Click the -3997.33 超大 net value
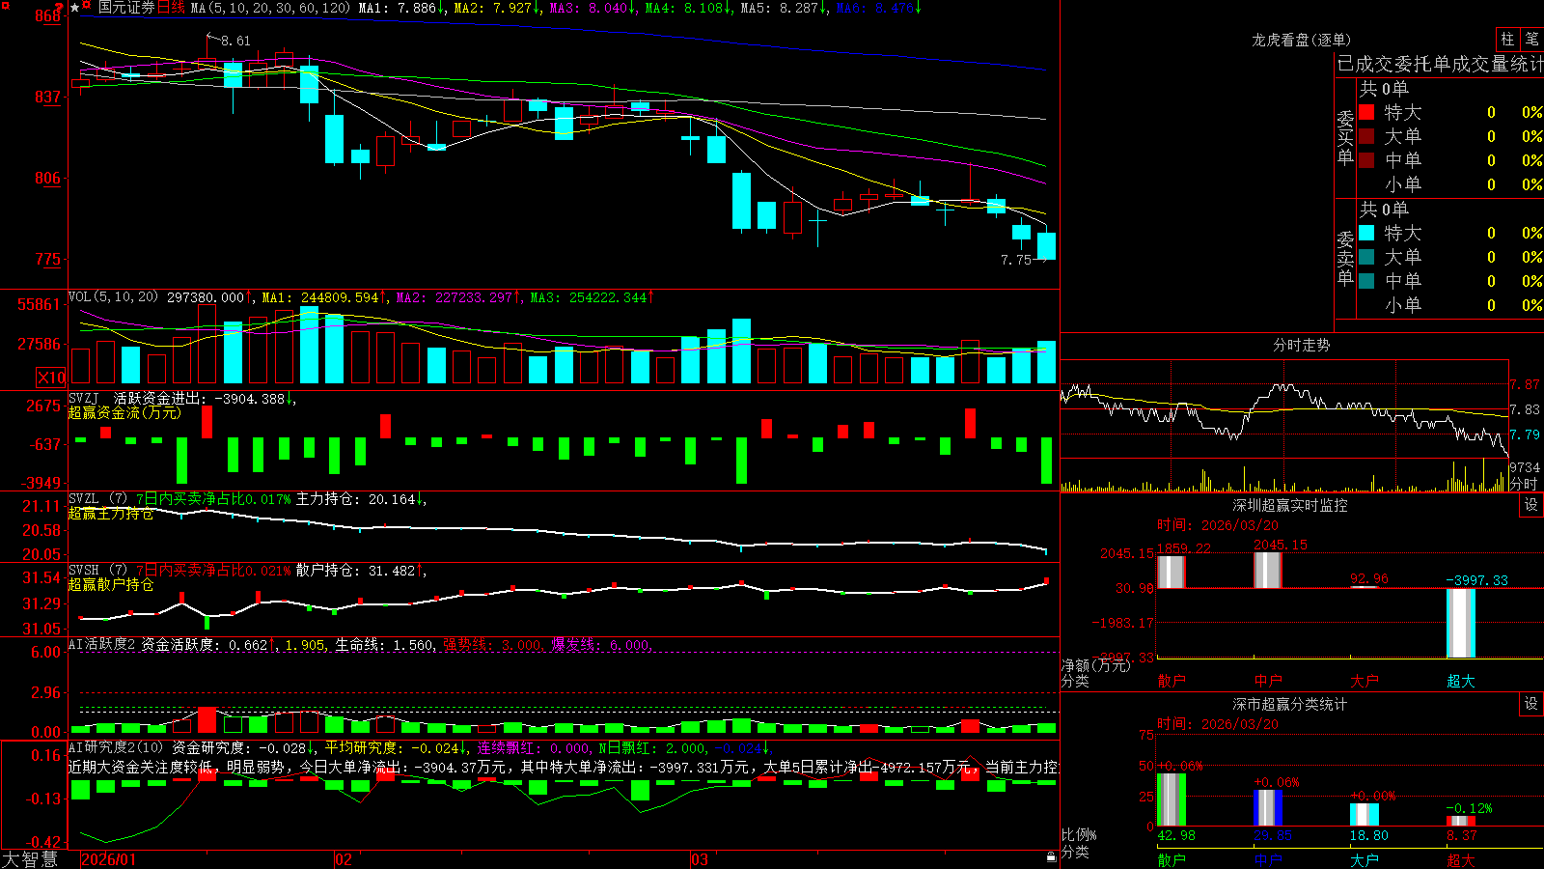Screen dimensions: 1544x869 pyautogui.click(x=1476, y=580)
